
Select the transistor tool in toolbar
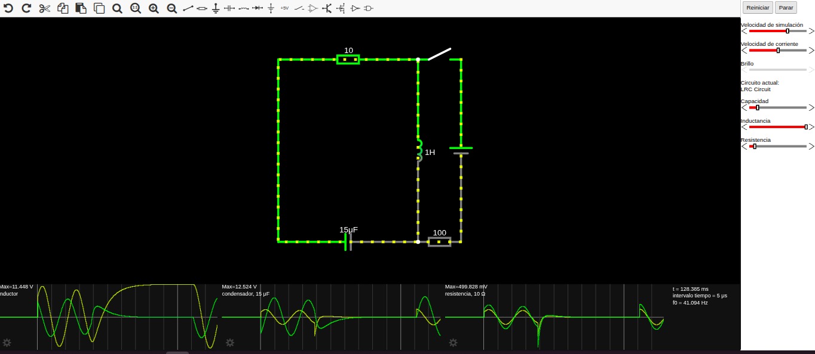327,8
